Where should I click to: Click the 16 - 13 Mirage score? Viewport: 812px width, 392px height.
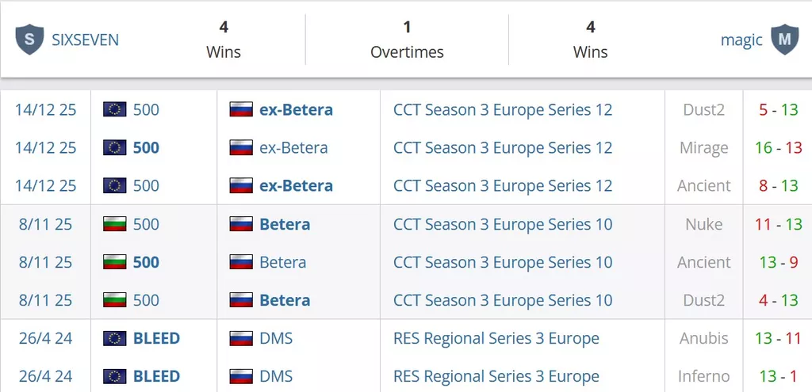[778, 147]
